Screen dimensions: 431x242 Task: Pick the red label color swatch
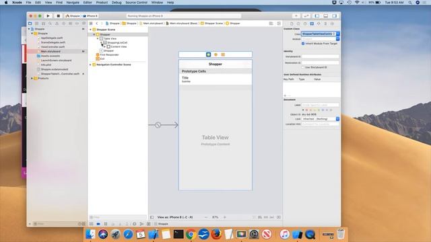tap(307, 110)
